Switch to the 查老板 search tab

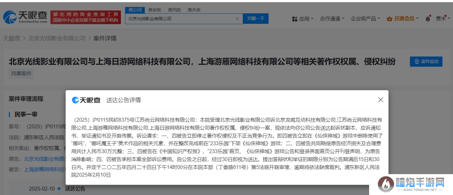point(154,10)
